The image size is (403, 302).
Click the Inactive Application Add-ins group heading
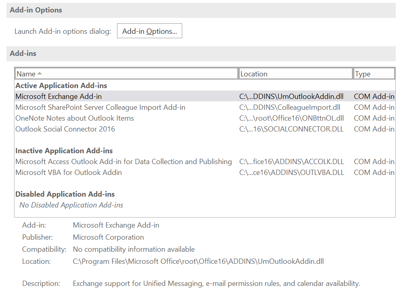pos(64,151)
